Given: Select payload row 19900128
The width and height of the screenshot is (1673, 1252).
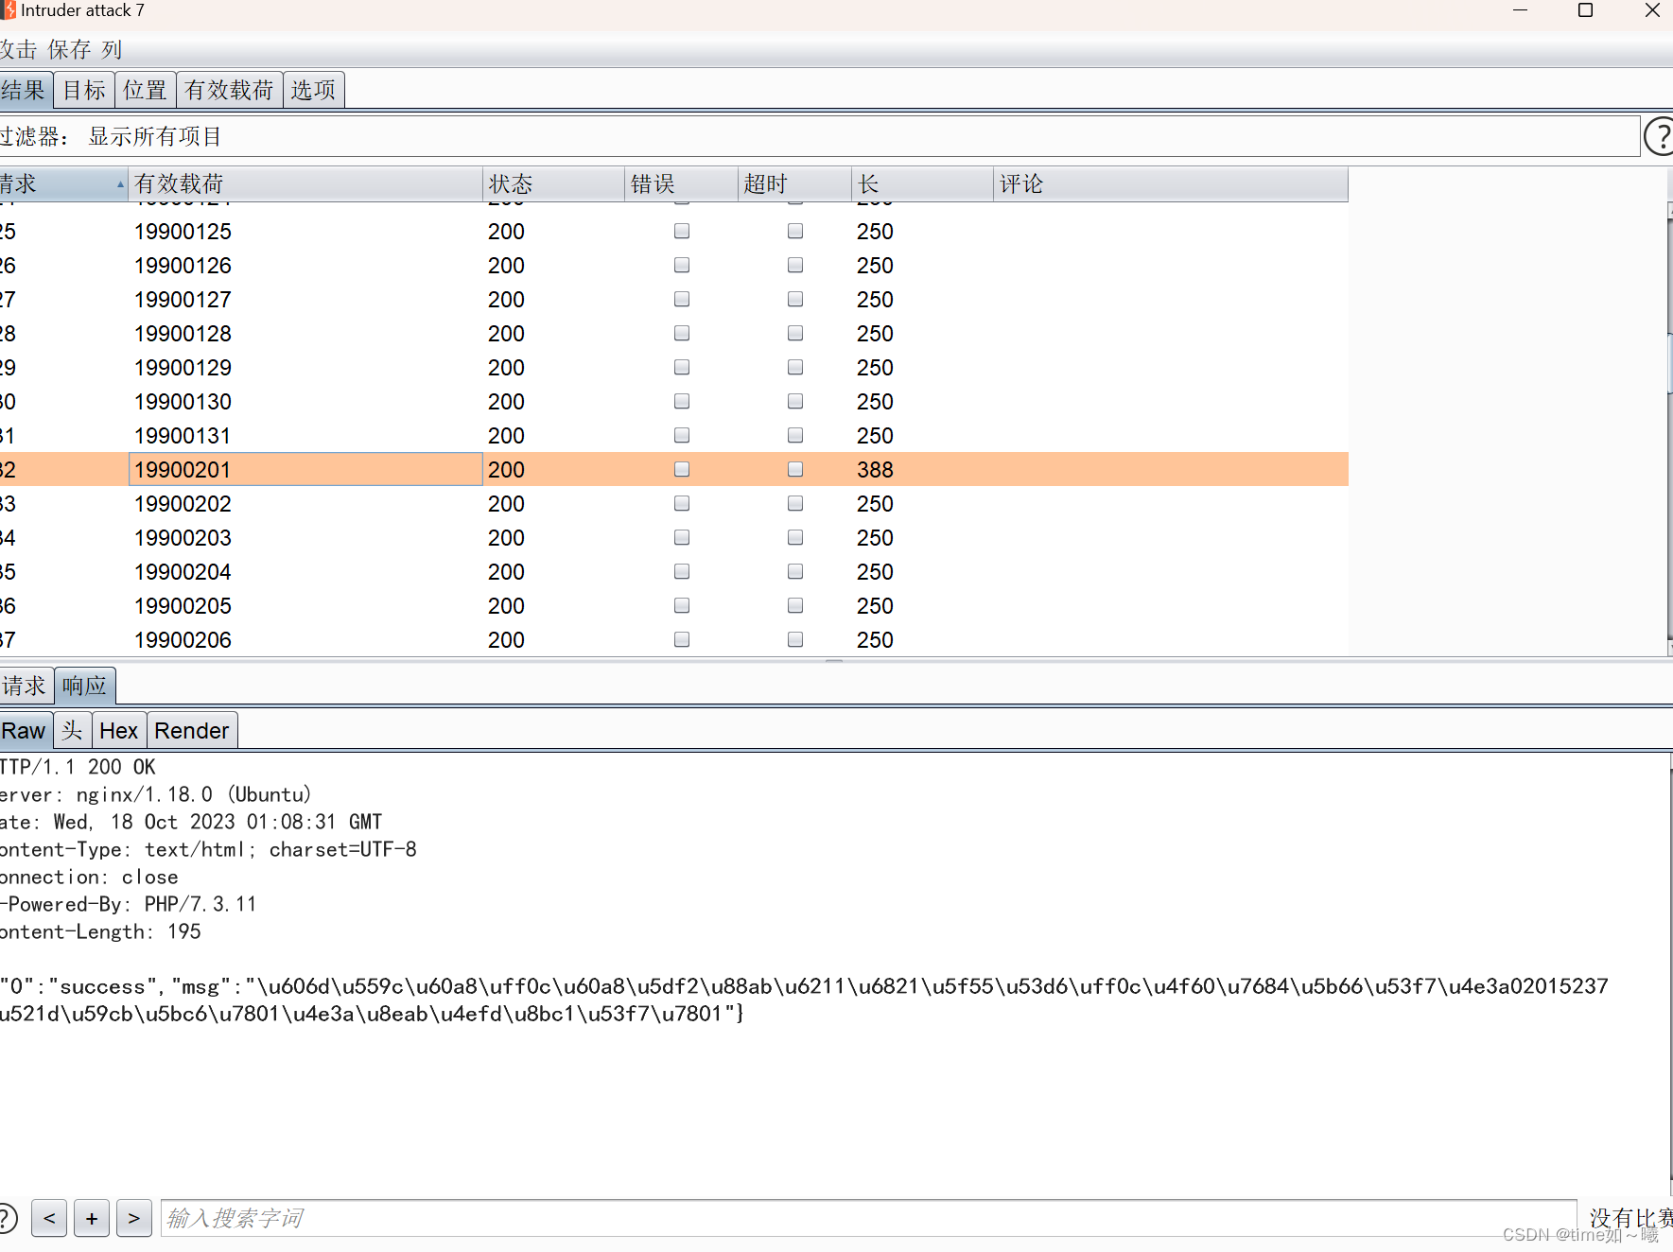Looking at the screenshot, I should pos(673,333).
